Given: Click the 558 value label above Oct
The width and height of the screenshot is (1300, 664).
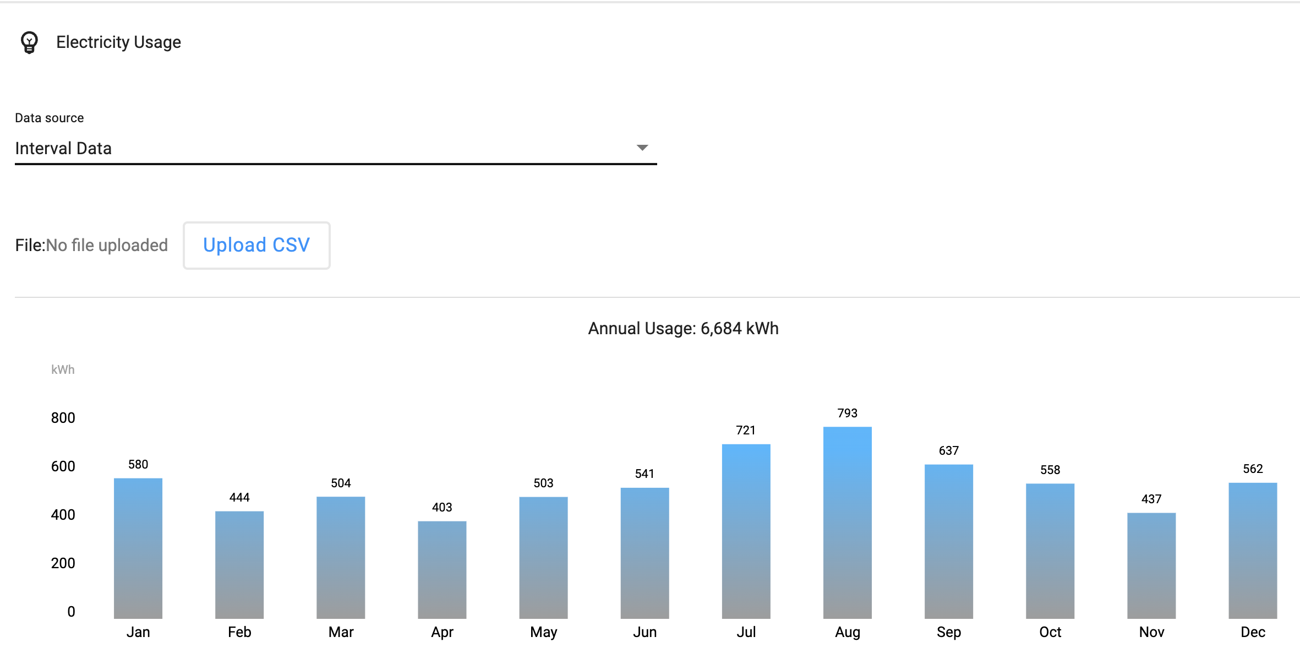Looking at the screenshot, I should click(1050, 470).
